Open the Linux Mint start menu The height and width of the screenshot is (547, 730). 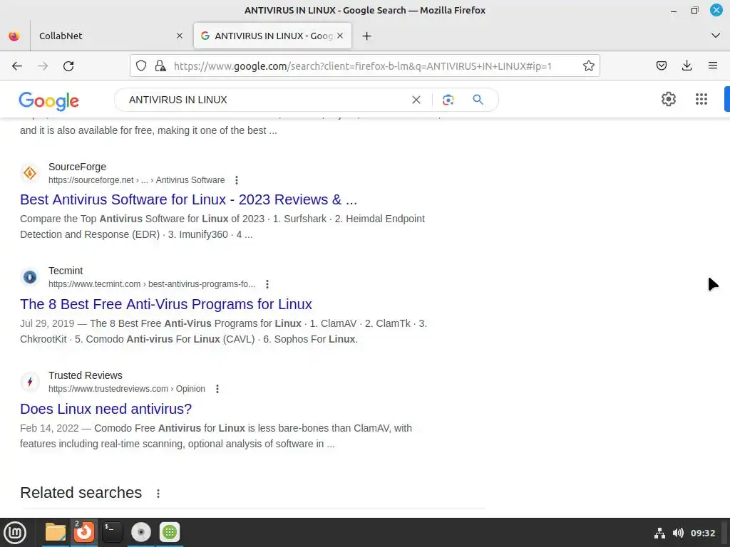15,533
